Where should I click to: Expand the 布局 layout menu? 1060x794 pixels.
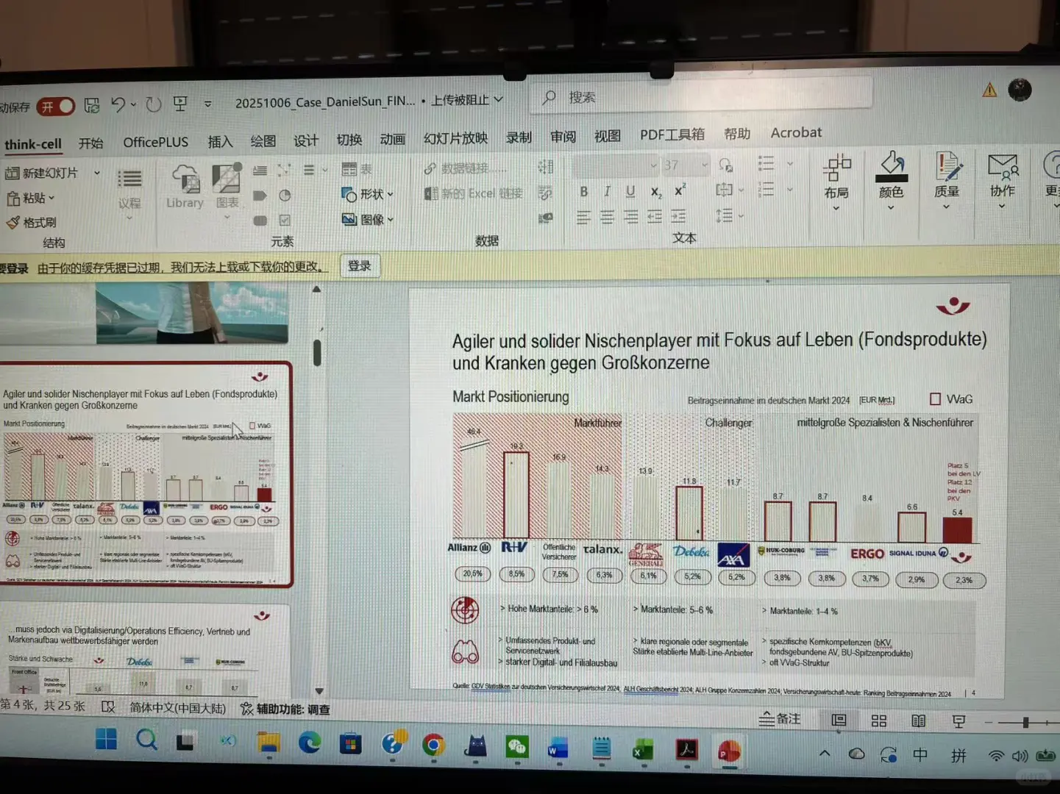pyautogui.click(x=836, y=182)
